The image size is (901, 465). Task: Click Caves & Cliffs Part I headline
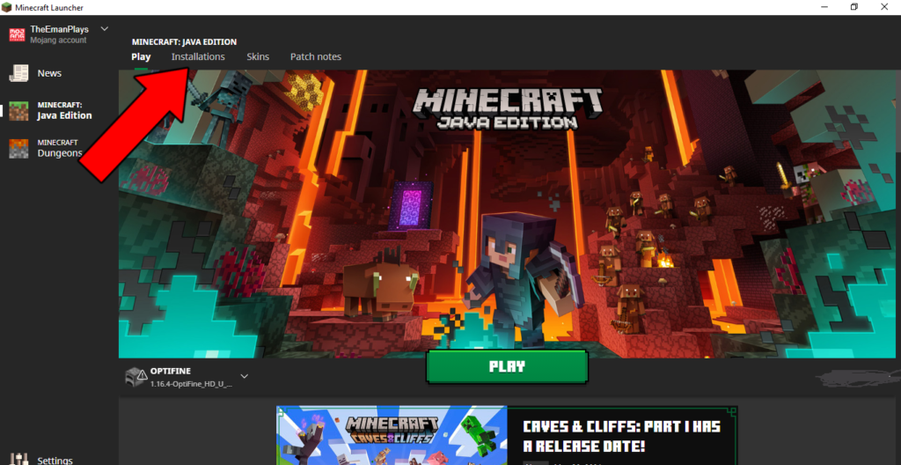tap(621, 436)
